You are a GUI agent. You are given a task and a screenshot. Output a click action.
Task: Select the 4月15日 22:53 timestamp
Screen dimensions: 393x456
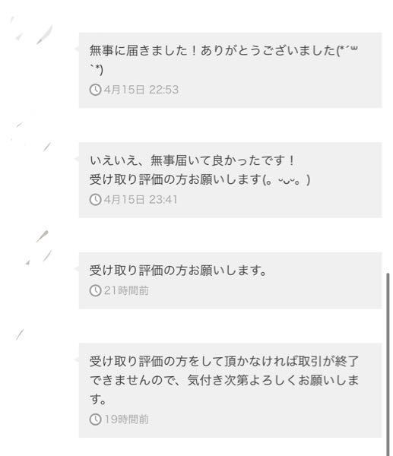(x=141, y=90)
